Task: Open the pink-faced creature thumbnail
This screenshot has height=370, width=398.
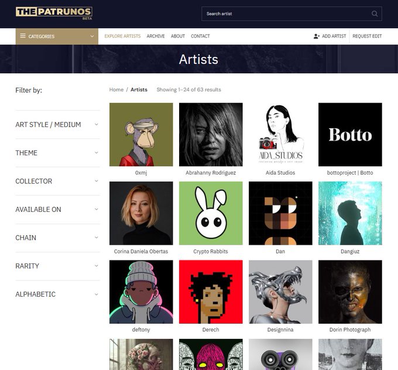Action: click(x=211, y=354)
